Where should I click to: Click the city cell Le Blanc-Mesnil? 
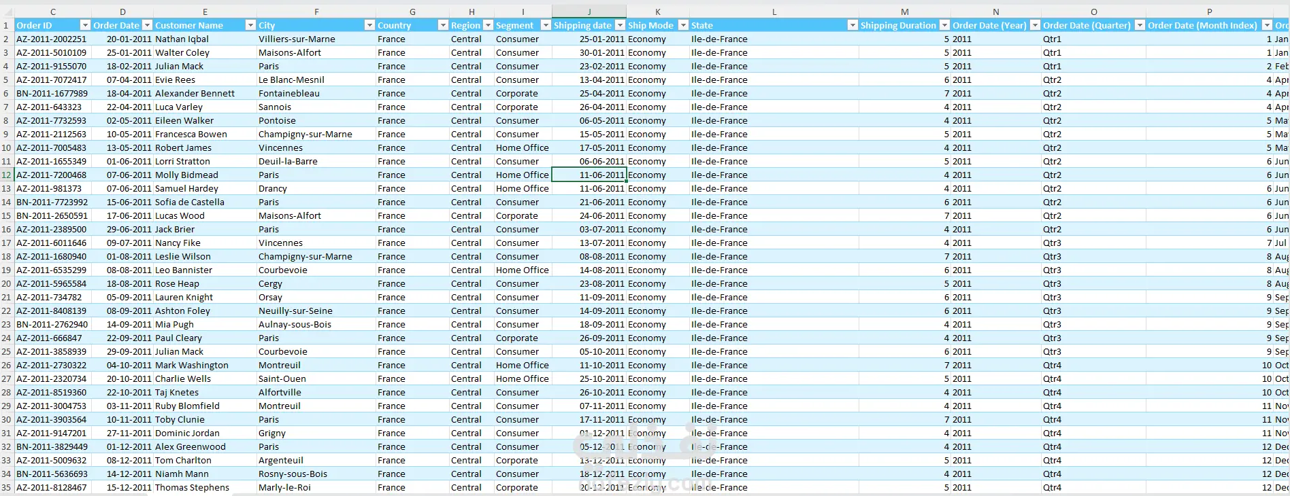click(316, 79)
